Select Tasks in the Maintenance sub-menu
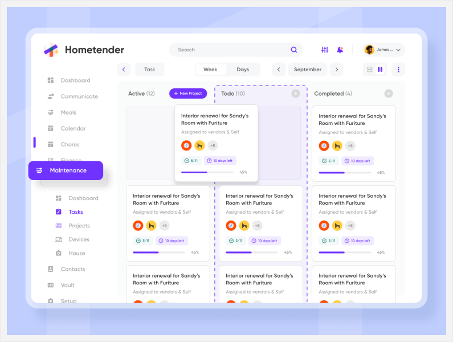The height and width of the screenshot is (342, 453). click(x=70, y=212)
